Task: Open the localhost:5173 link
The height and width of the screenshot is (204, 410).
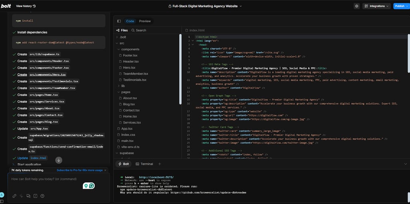Action: (157, 177)
